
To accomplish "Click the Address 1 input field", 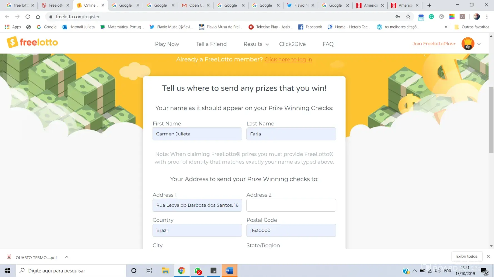I will point(197,205).
